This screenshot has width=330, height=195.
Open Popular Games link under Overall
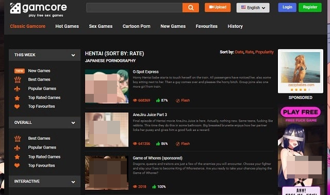(42, 148)
